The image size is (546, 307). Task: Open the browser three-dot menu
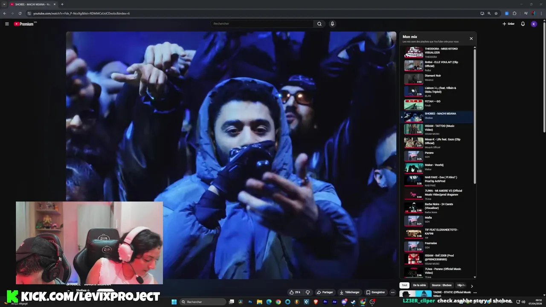541,13
